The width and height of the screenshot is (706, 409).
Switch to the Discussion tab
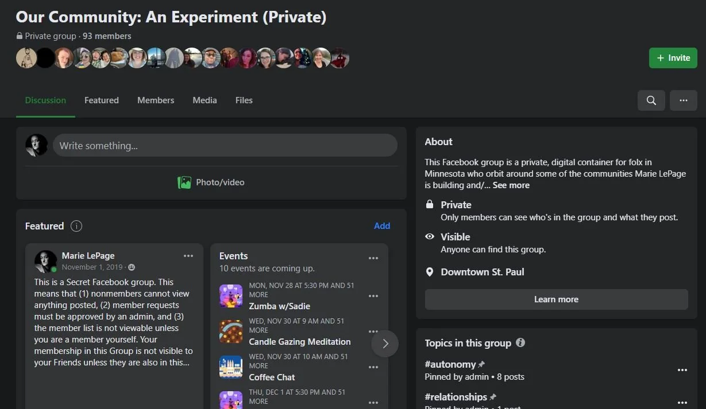click(45, 100)
